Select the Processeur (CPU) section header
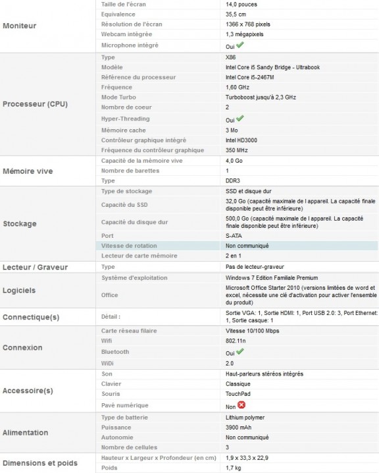 [36, 104]
